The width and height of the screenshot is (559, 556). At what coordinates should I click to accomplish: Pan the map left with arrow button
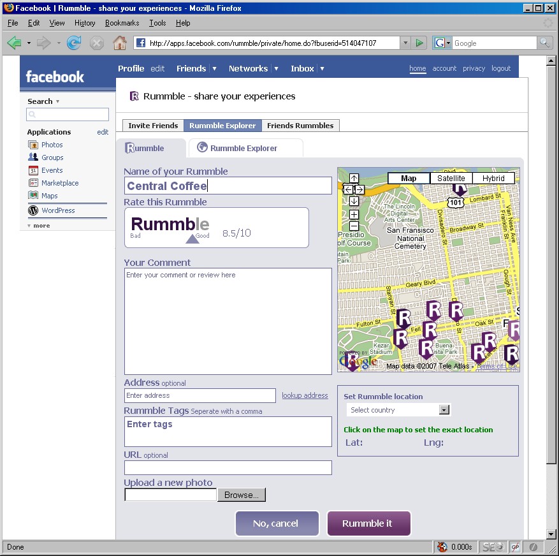348,189
